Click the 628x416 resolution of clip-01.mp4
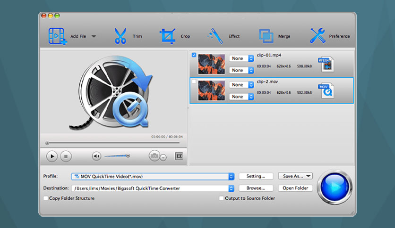 point(283,66)
